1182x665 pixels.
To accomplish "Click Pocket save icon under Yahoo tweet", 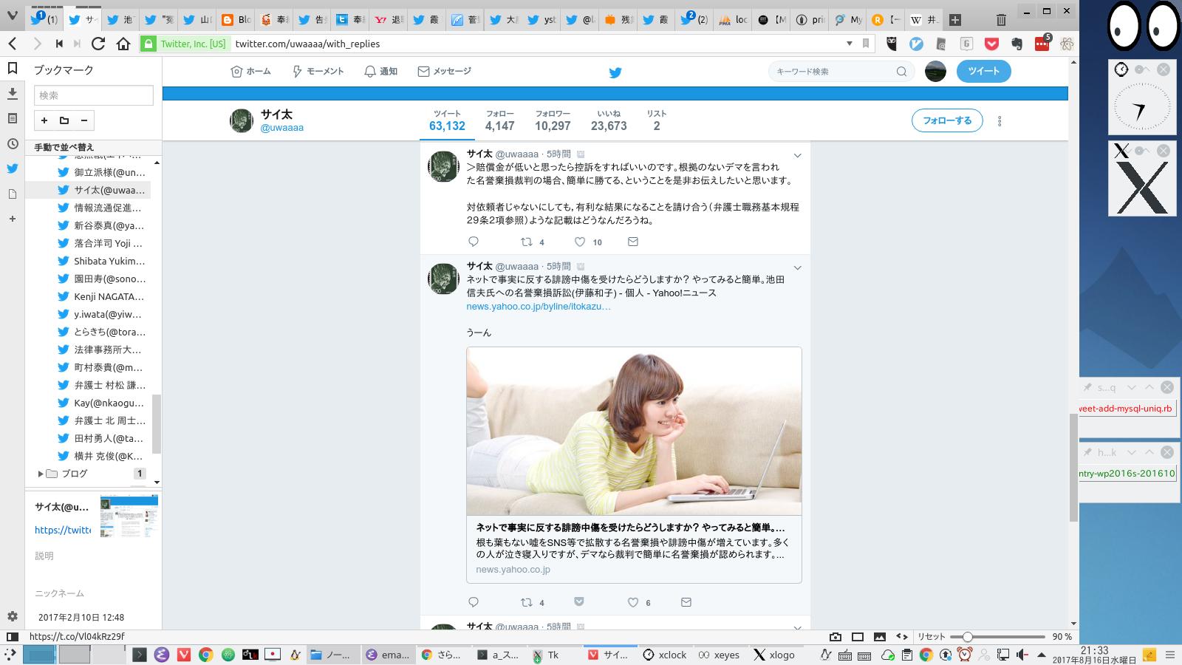I will 580,601.
